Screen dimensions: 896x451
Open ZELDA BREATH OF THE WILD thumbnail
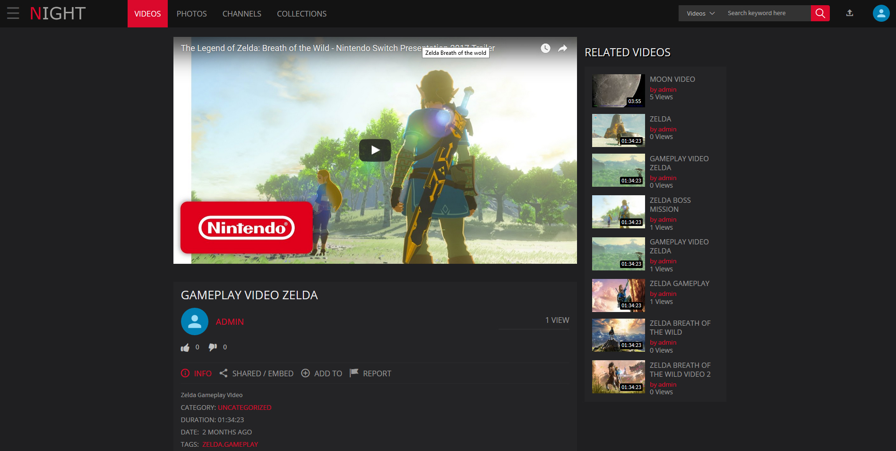point(619,335)
